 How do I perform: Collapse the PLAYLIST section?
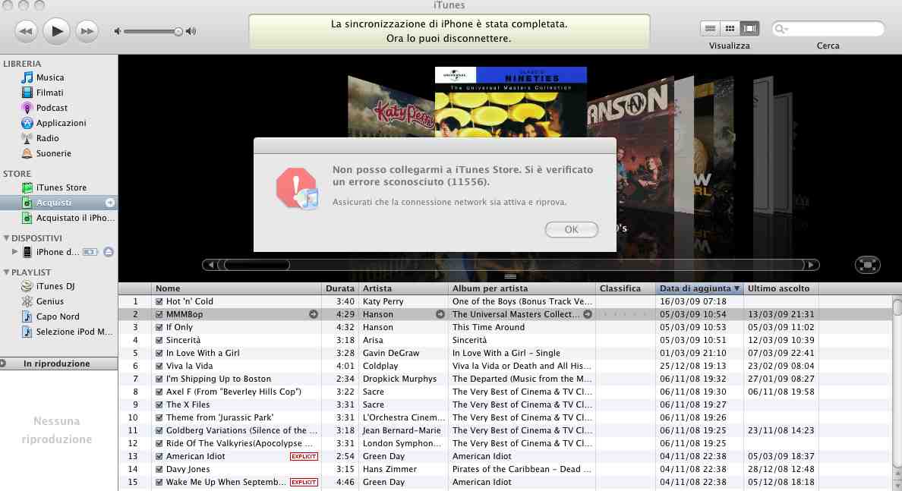[x=6, y=272]
